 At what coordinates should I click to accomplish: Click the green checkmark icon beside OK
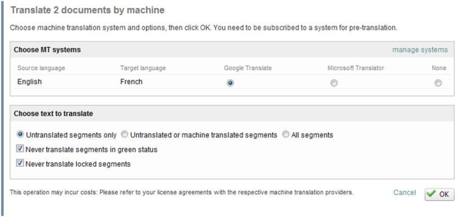[x=432, y=194]
